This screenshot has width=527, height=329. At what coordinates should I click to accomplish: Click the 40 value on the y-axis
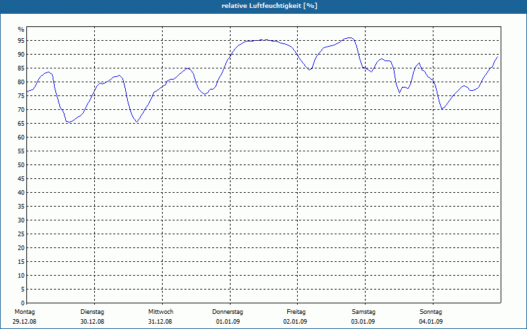coord(21,192)
